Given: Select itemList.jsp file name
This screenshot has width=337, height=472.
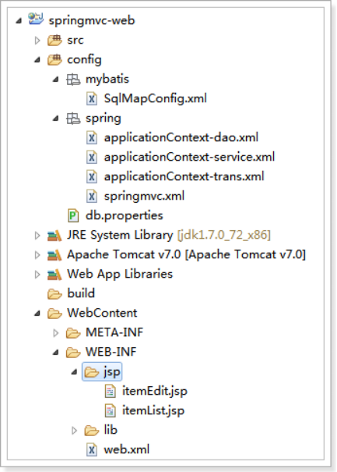Looking at the screenshot, I should click(x=153, y=411).
